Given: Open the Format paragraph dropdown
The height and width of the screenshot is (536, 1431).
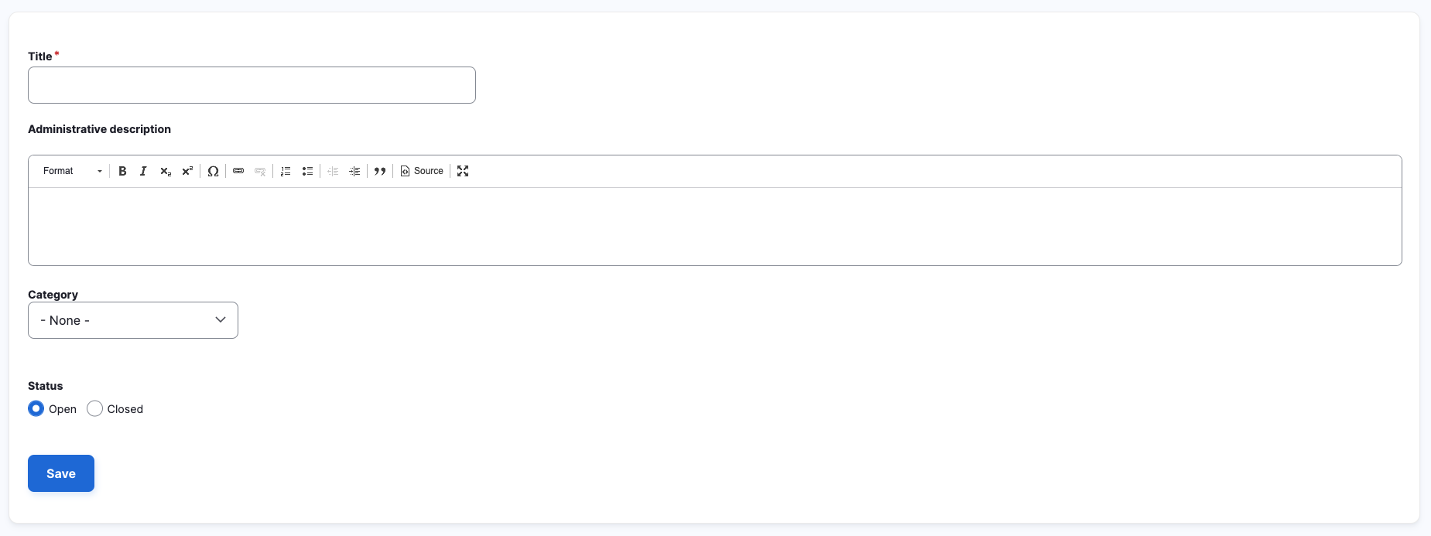Looking at the screenshot, I should [71, 171].
